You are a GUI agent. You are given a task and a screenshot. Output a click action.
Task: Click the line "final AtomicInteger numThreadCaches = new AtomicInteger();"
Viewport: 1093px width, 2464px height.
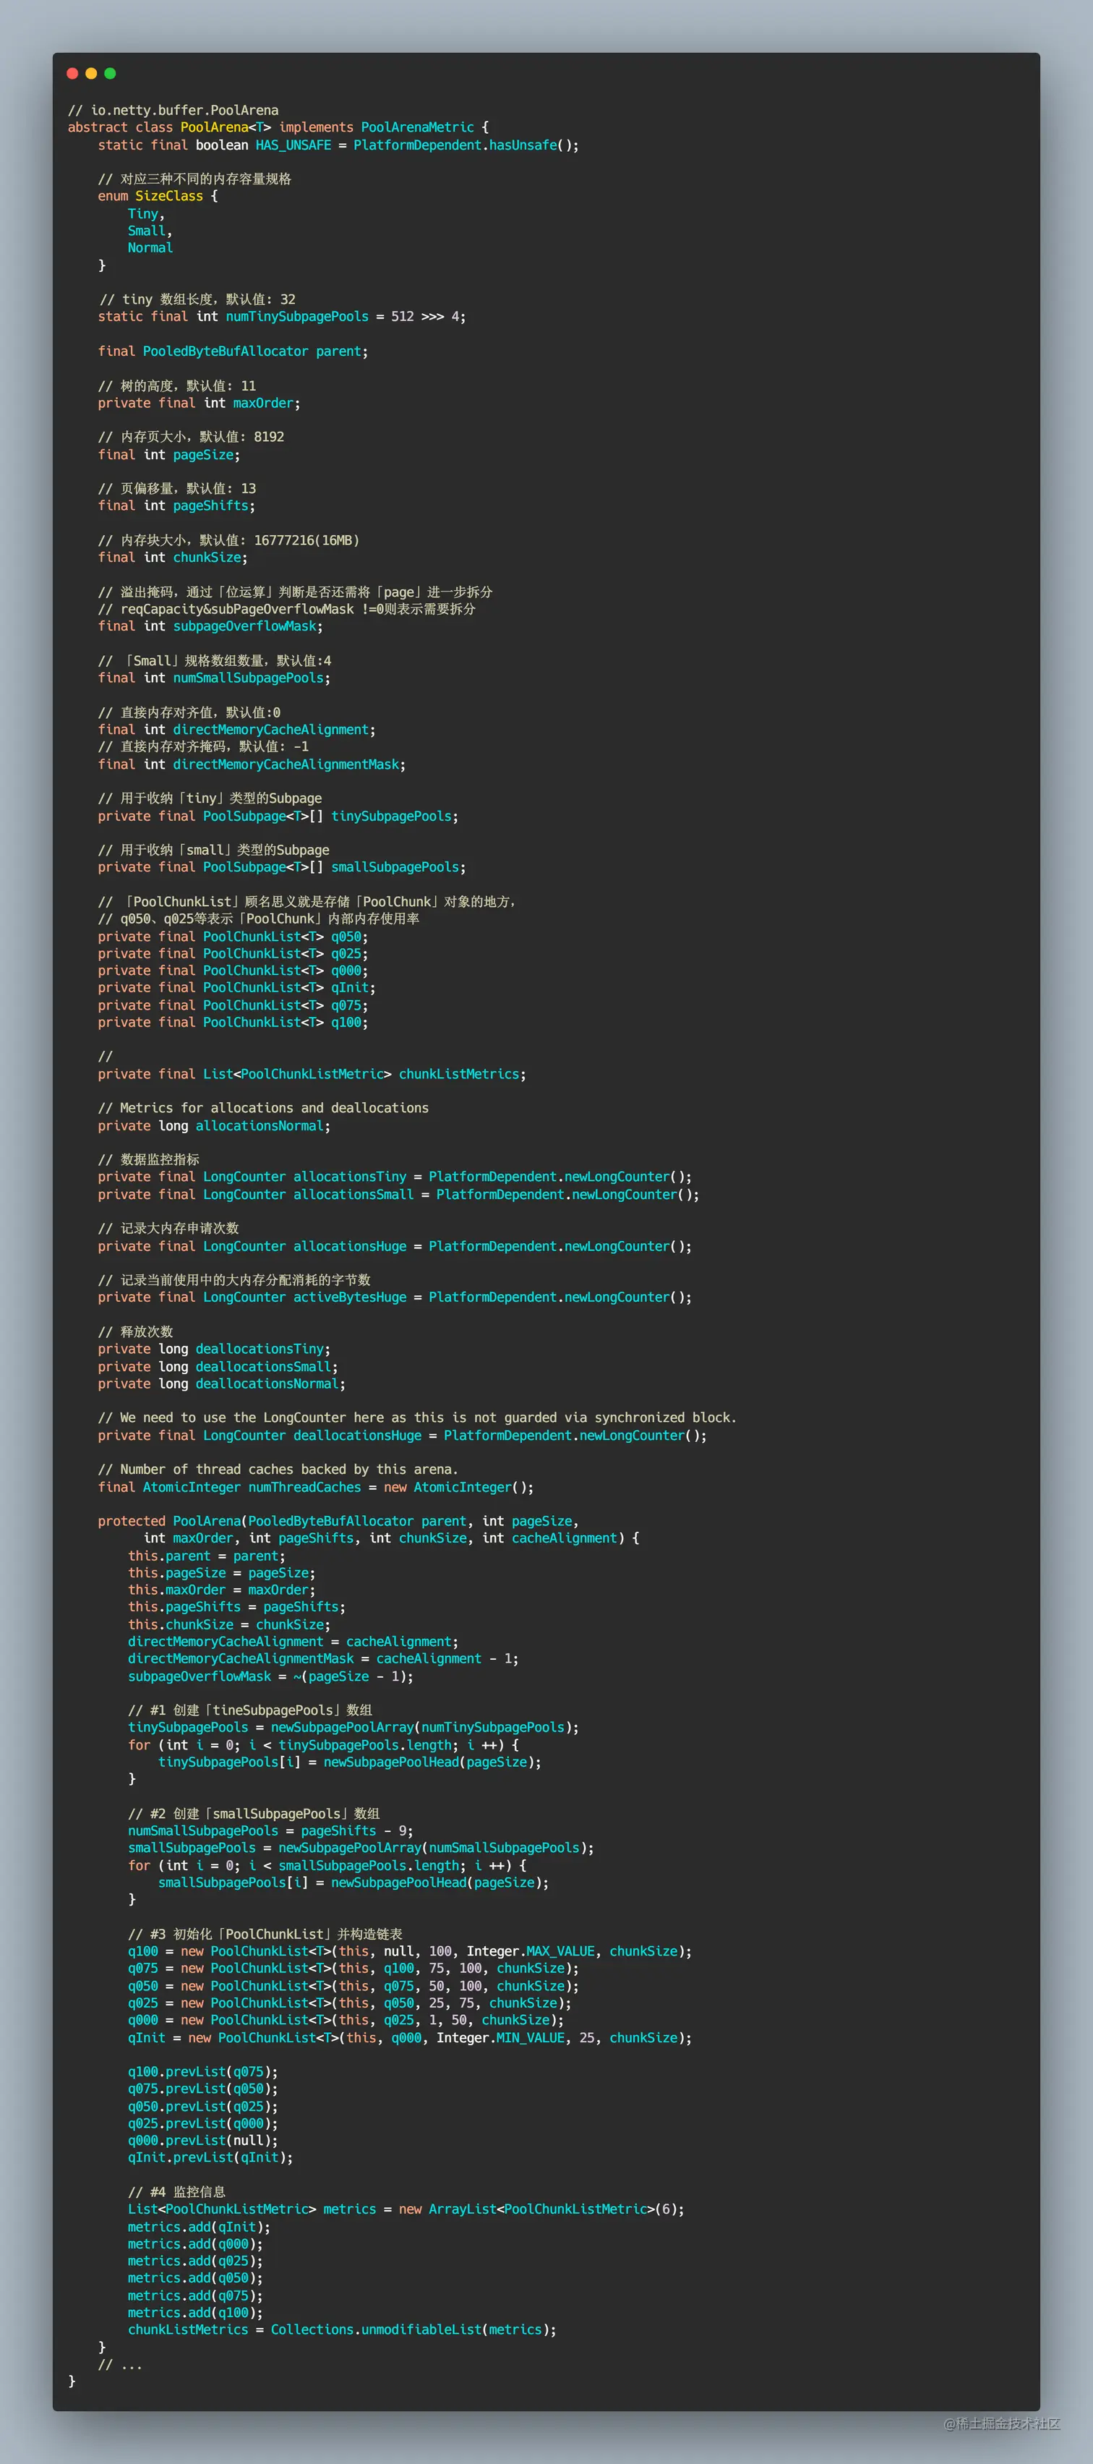pyautogui.click(x=316, y=1488)
